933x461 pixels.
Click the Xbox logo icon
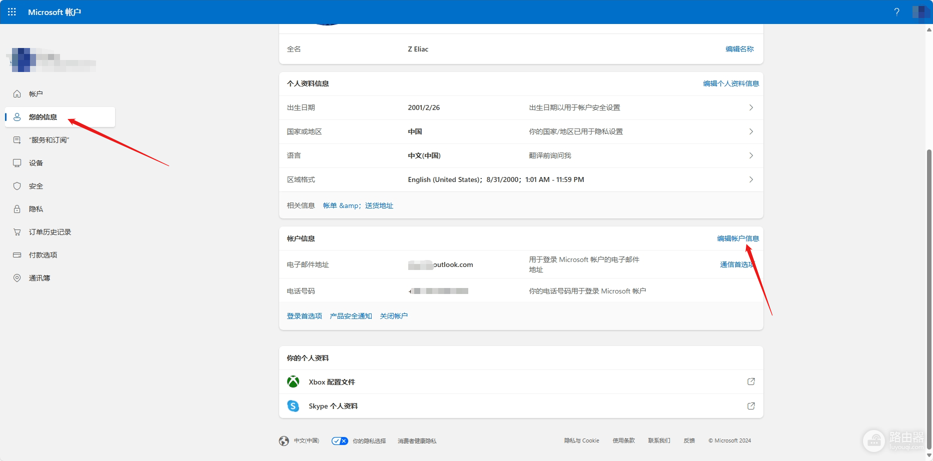pyautogui.click(x=293, y=382)
